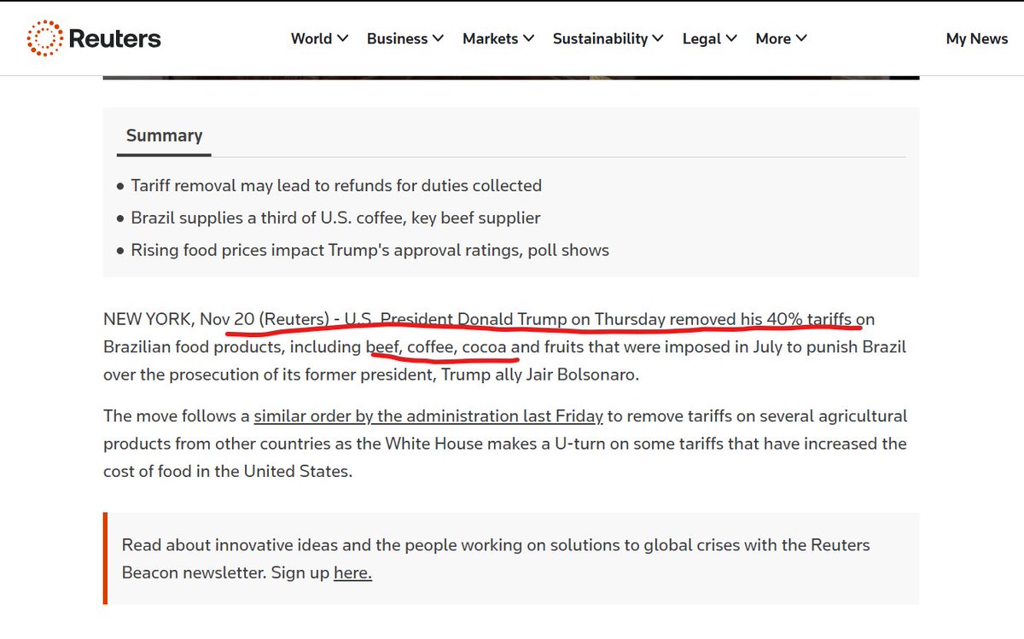Image resolution: width=1024 pixels, height=639 pixels.
Task: Click the Reuters logo
Action: (94, 38)
